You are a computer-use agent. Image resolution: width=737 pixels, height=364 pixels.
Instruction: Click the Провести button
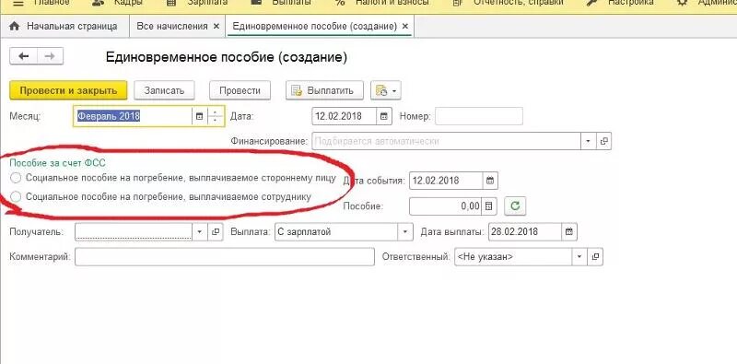[240, 90]
